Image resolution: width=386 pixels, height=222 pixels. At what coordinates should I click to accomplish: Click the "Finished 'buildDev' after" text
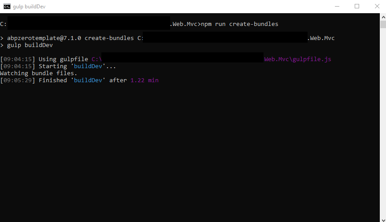click(x=83, y=80)
